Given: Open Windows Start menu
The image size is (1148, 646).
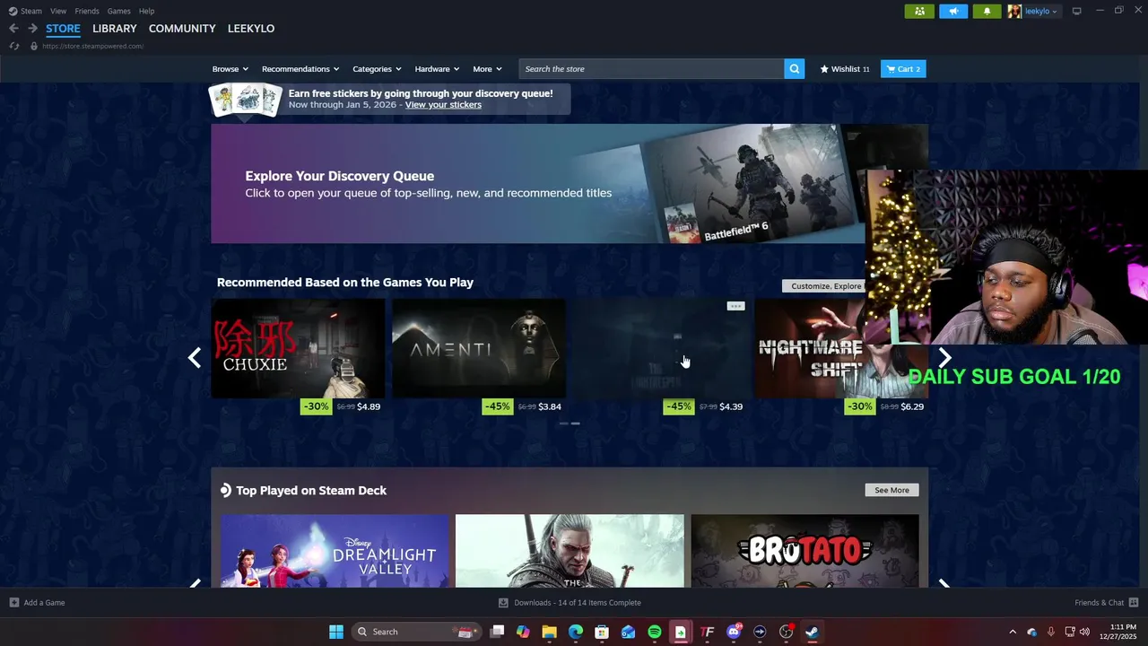Looking at the screenshot, I should click(x=335, y=632).
